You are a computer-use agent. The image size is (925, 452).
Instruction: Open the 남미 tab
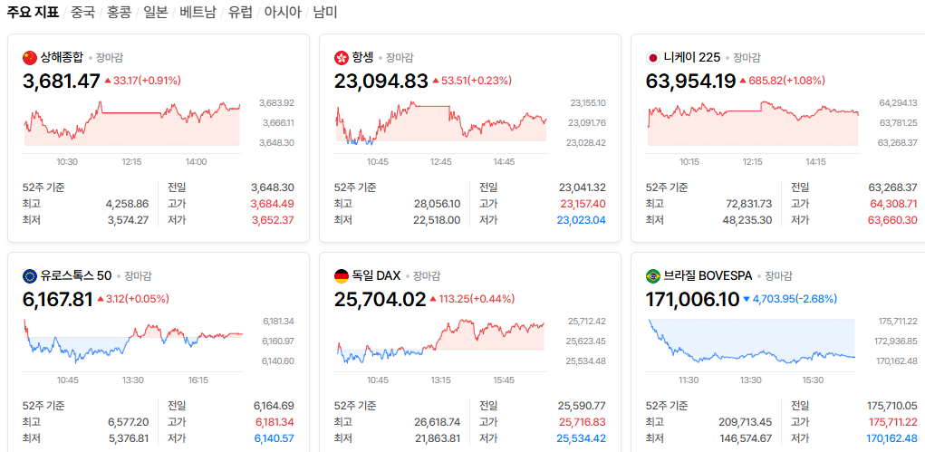(325, 13)
